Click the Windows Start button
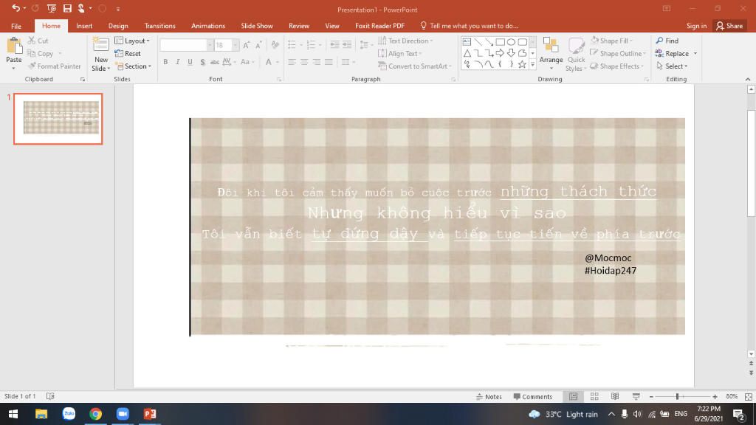756x425 pixels. tap(13, 414)
